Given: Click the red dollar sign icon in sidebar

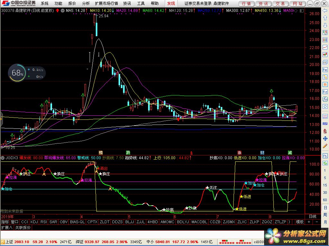Looking at the screenshot, I should pyautogui.click(x=325, y=131).
